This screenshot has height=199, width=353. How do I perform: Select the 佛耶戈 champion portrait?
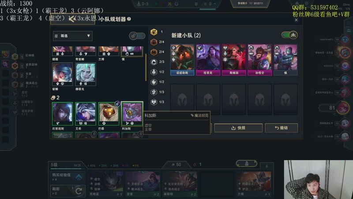pos(86,74)
